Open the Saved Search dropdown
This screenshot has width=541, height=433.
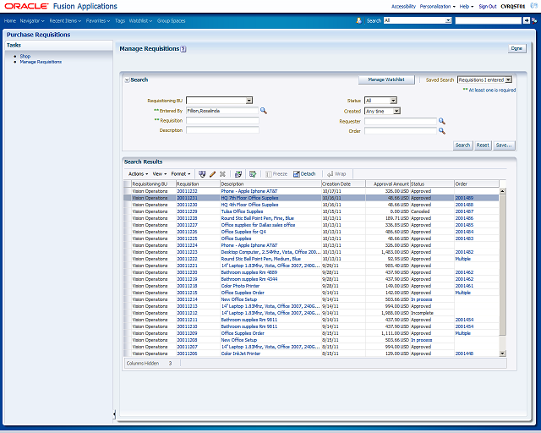(508, 80)
